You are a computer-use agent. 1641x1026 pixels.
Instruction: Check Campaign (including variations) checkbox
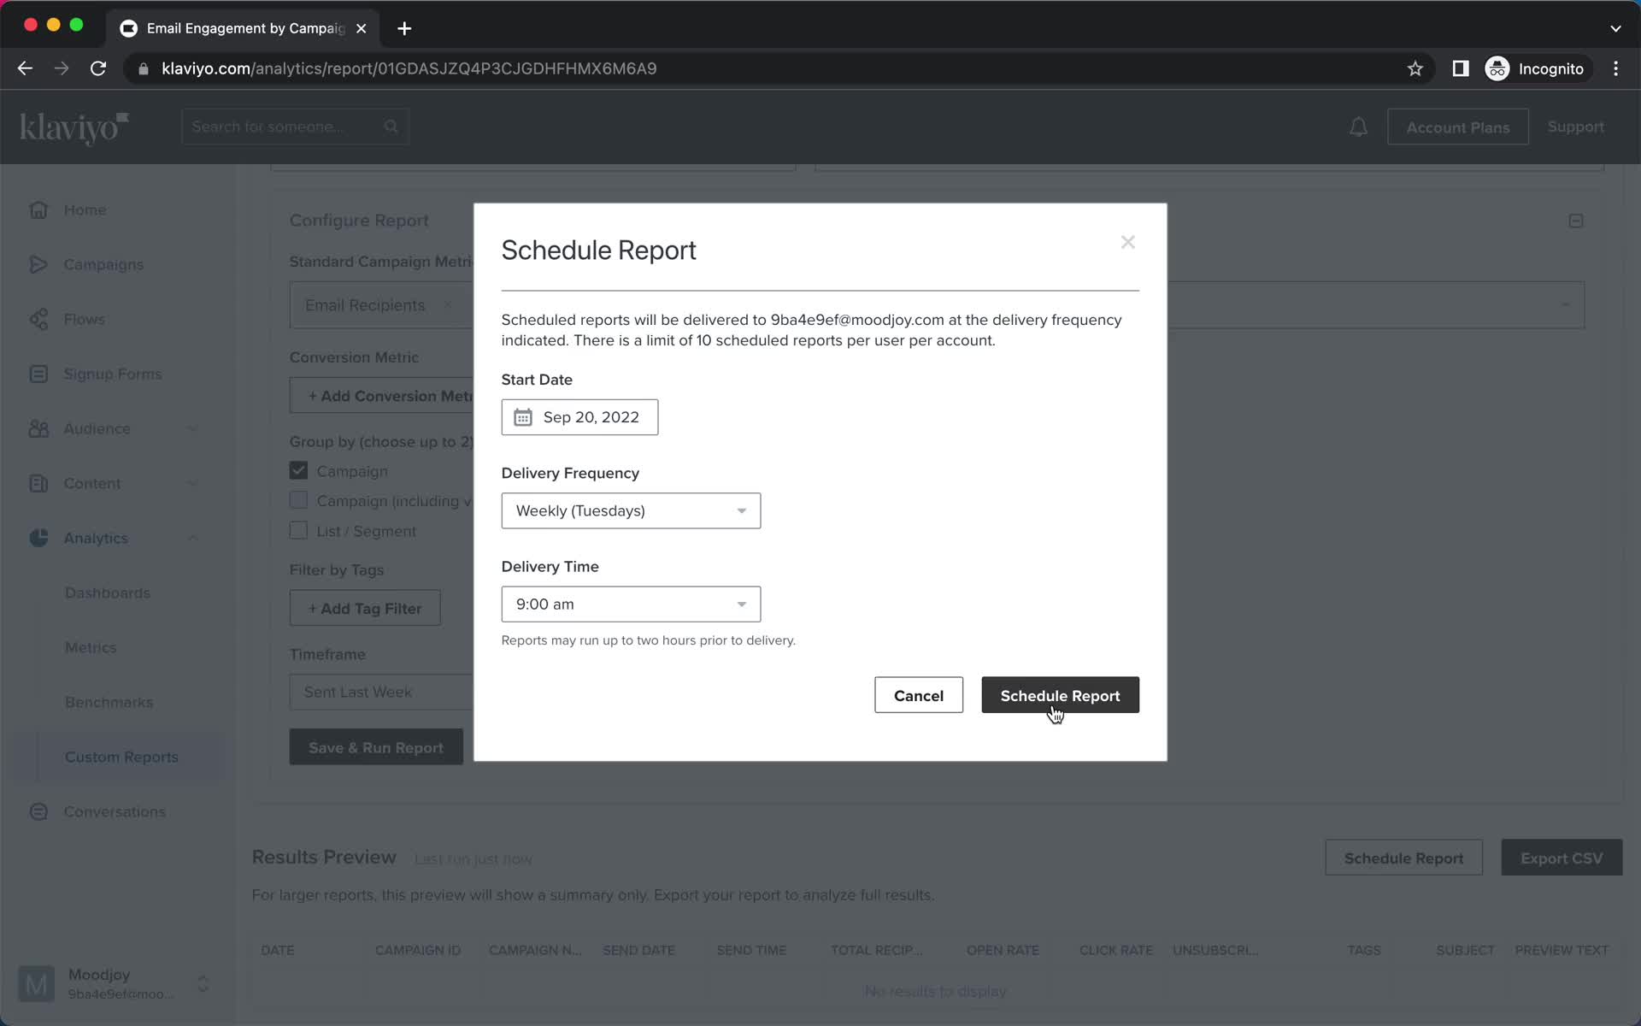pyautogui.click(x=298, y=500)
